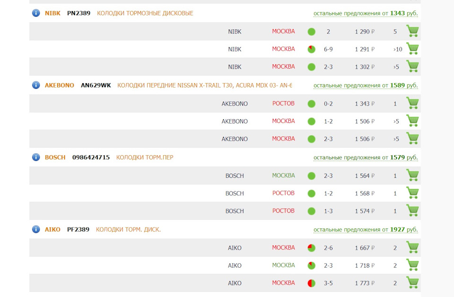
Task: Add BOSCH offer at 1 564 ₽ to cart
Action: (x=412, y=175)
